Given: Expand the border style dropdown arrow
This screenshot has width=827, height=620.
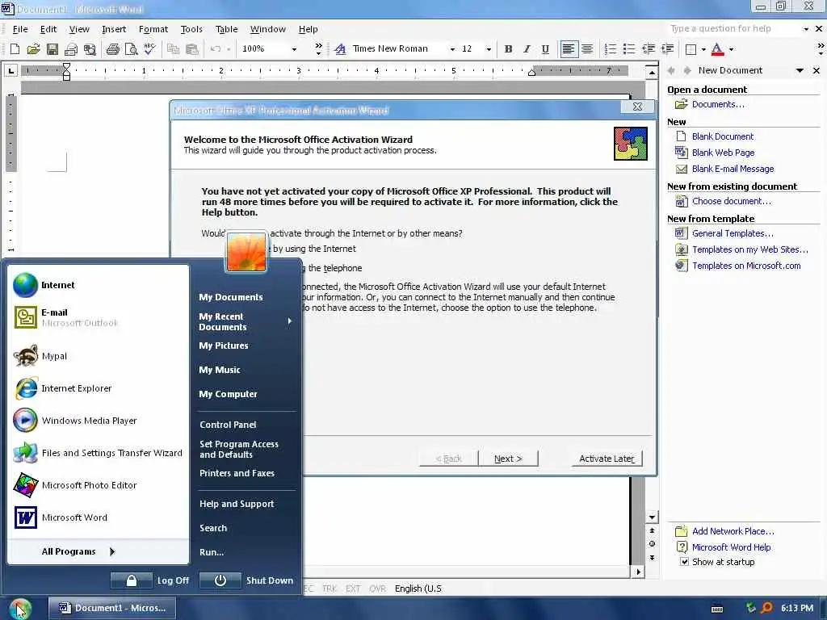Looking at the screenshot, I should (703, 49).
